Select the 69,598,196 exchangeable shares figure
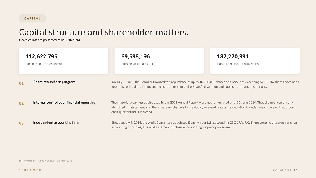 pos(135,56)
